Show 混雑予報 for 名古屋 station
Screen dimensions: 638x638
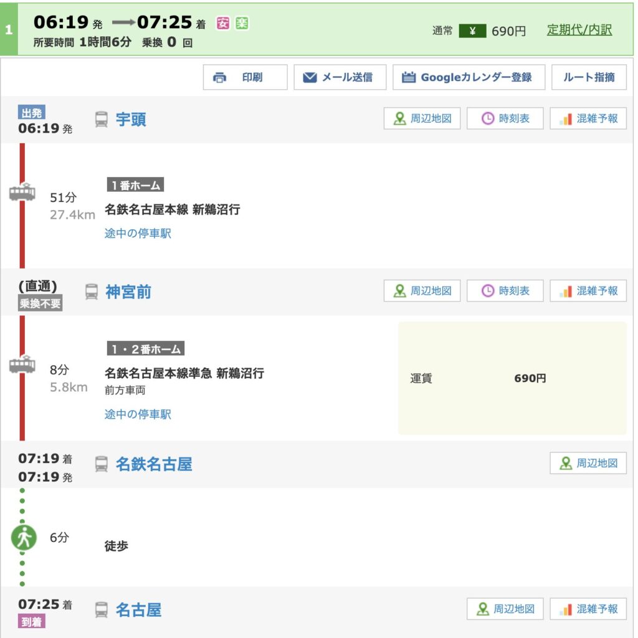[588, 609]
